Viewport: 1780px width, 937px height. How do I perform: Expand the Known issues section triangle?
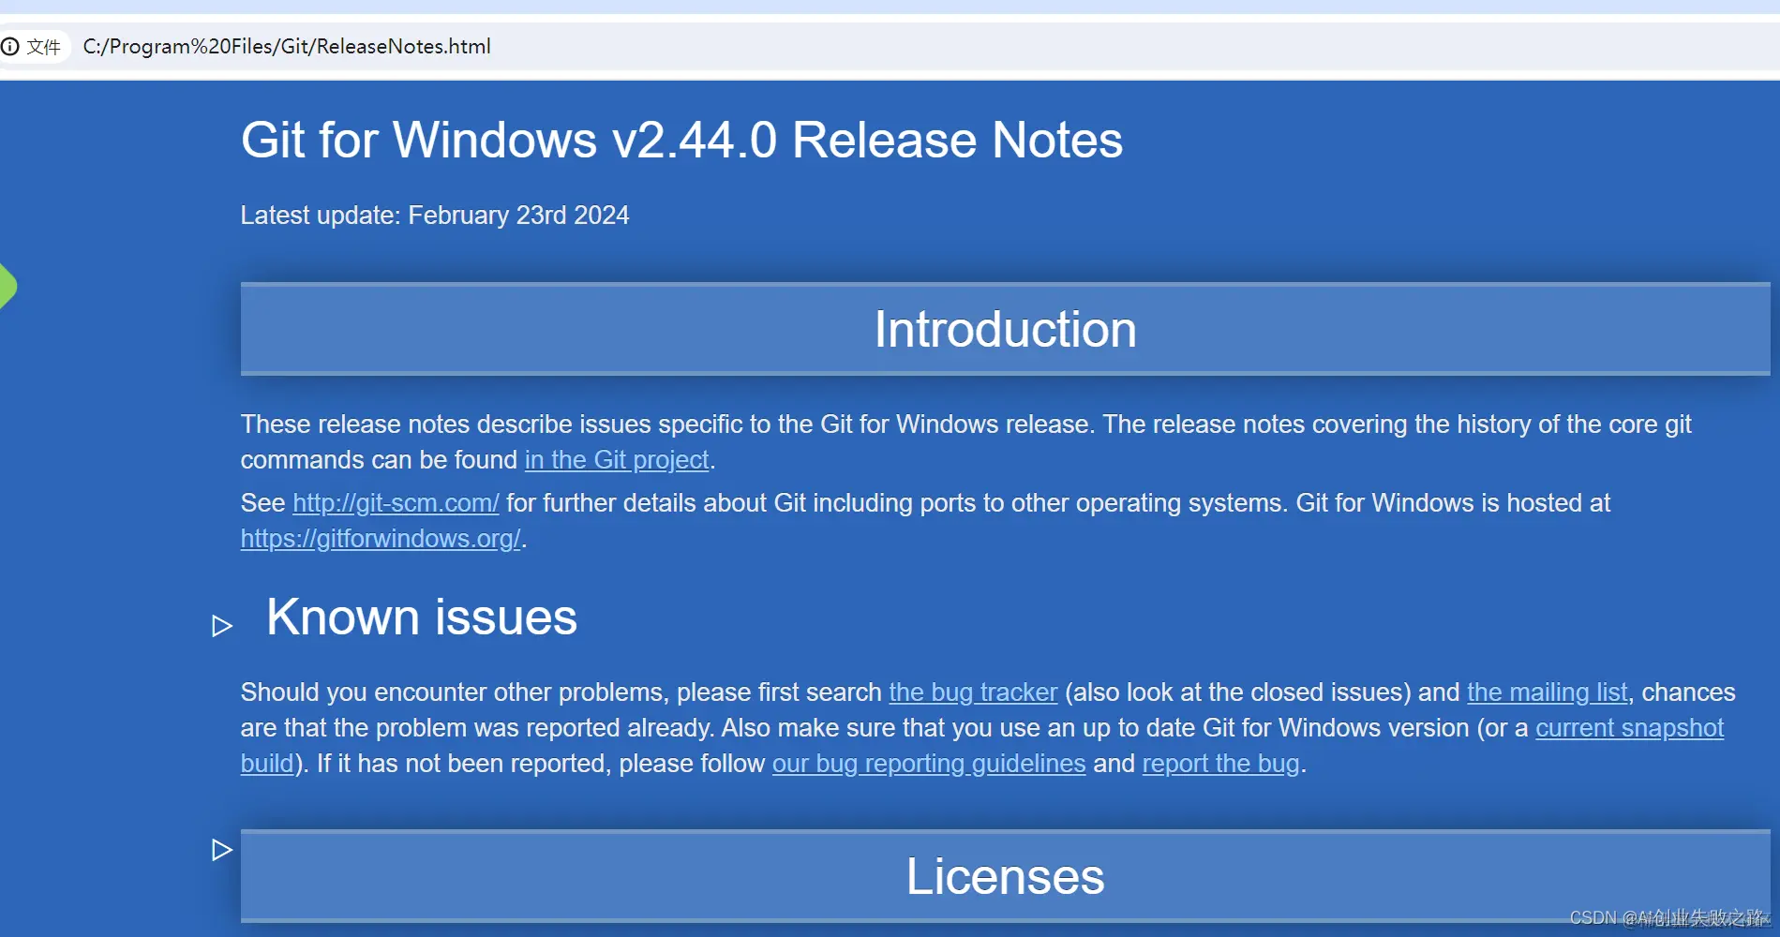222,625
